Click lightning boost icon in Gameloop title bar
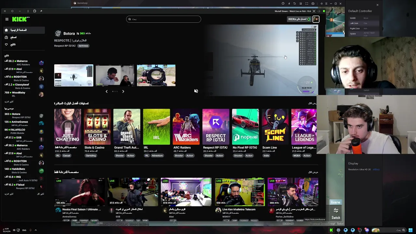Screen dimensions: 416x234 [289, 4]
